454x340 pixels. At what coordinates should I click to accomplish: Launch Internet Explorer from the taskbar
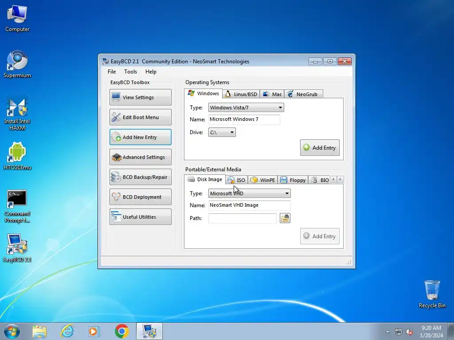[67, 331]
